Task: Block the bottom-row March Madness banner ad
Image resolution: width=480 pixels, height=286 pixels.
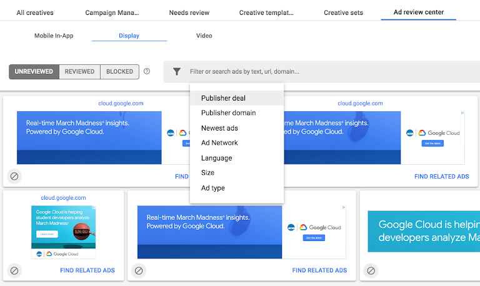Action: pyautogui.click(x=139, y=270)
